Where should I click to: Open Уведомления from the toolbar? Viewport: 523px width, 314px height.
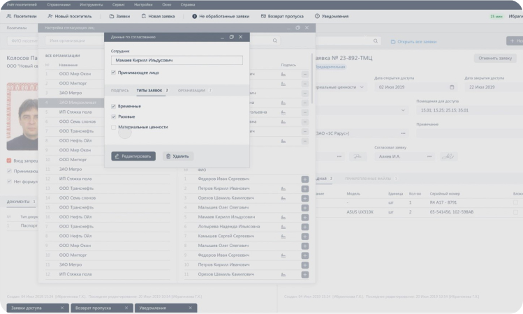pyautogui.click(x=332, y=16)
